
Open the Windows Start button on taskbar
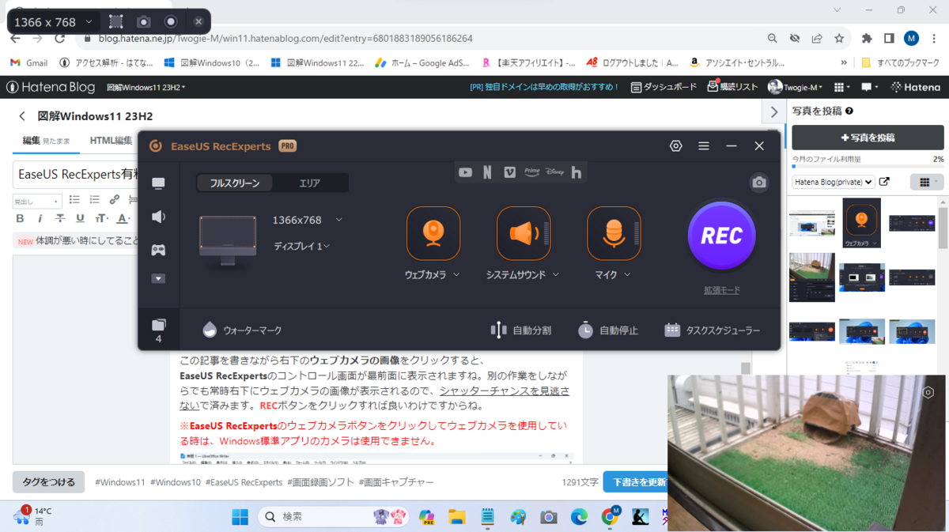pos(240,517)
